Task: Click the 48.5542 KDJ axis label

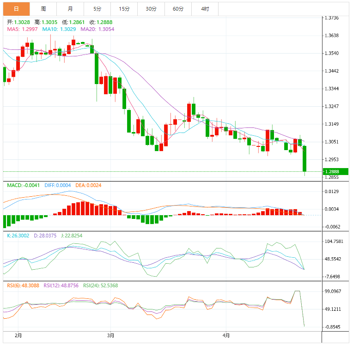Action: click(333, 259)
